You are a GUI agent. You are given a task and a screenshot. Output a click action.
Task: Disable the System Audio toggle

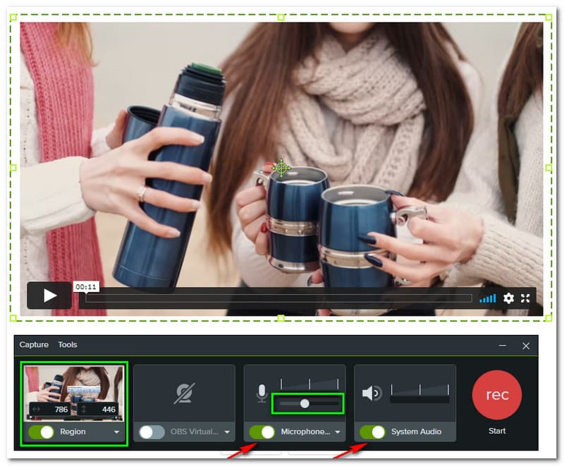click(x=372, y=432)
